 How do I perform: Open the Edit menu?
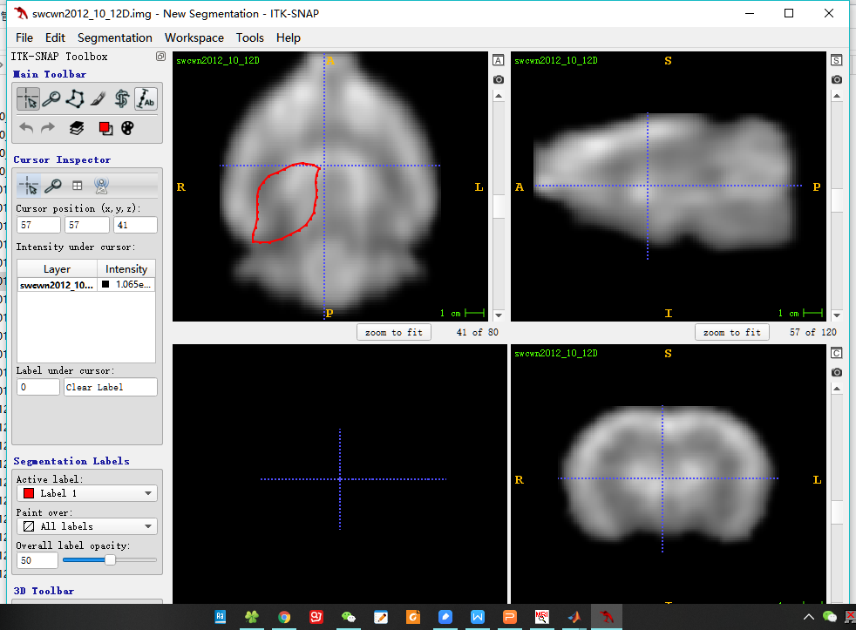point(55,37)
